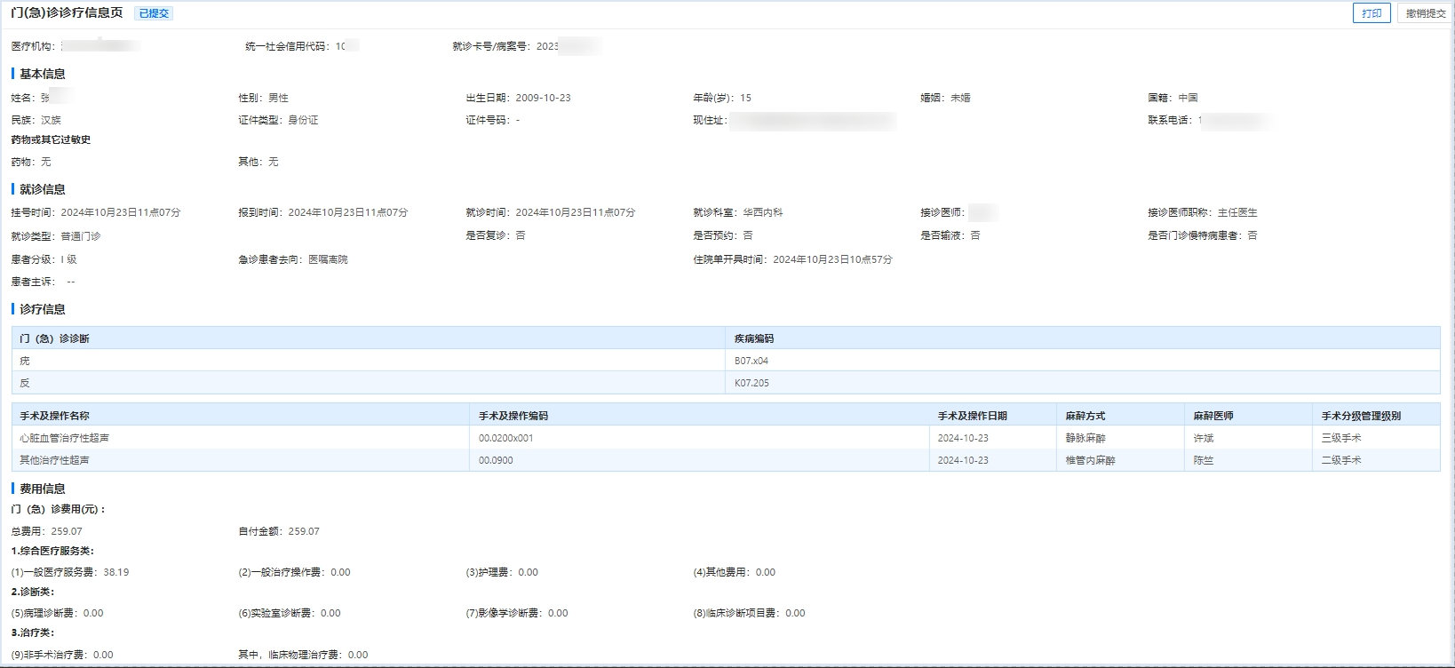The height and width of the screenshot is (668, 1455).
Task: Click the 是否预约 field value
Action: 748,235
